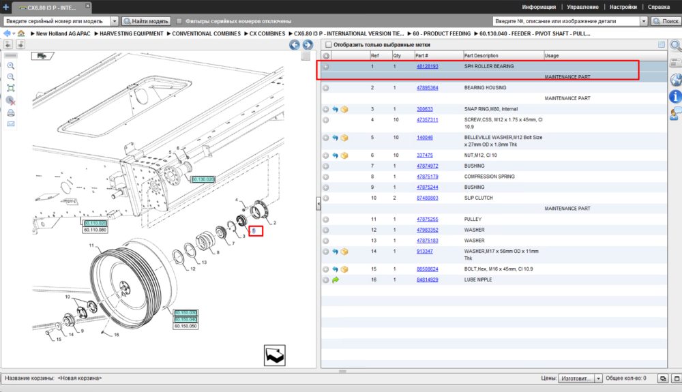The image size is (682, 392).
Task: Click the Найти модель button
Action: click(146, 21)
